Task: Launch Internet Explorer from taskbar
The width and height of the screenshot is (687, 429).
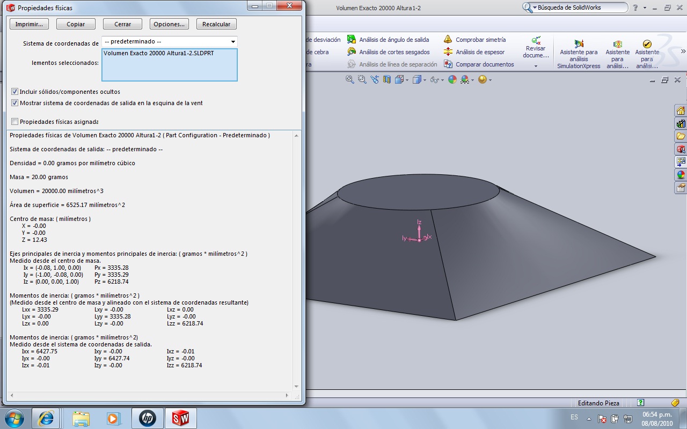Action: pos(46,418)
